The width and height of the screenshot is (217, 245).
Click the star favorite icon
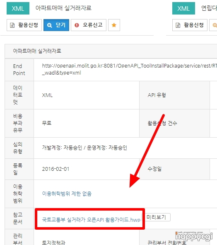click(x=114, y=25)
